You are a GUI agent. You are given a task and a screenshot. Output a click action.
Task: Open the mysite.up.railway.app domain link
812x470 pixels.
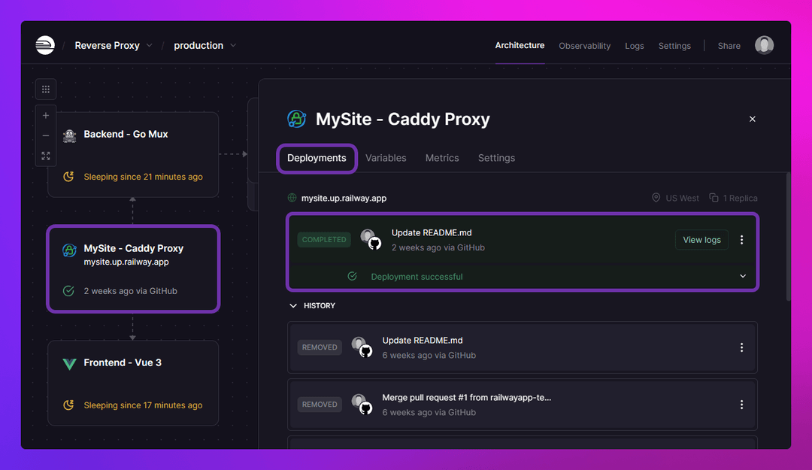tap(344, 198)
